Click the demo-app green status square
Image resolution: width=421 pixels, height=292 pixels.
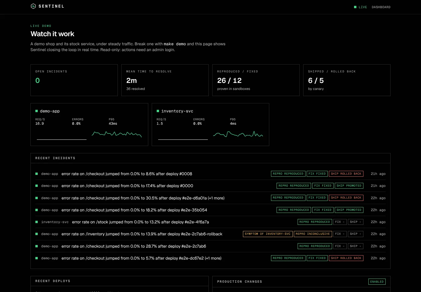click(x=37, y=111)
